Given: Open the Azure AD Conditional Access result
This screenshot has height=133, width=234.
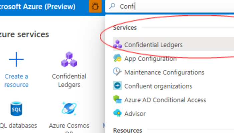Looking at the screenshot, I should 173,99.
